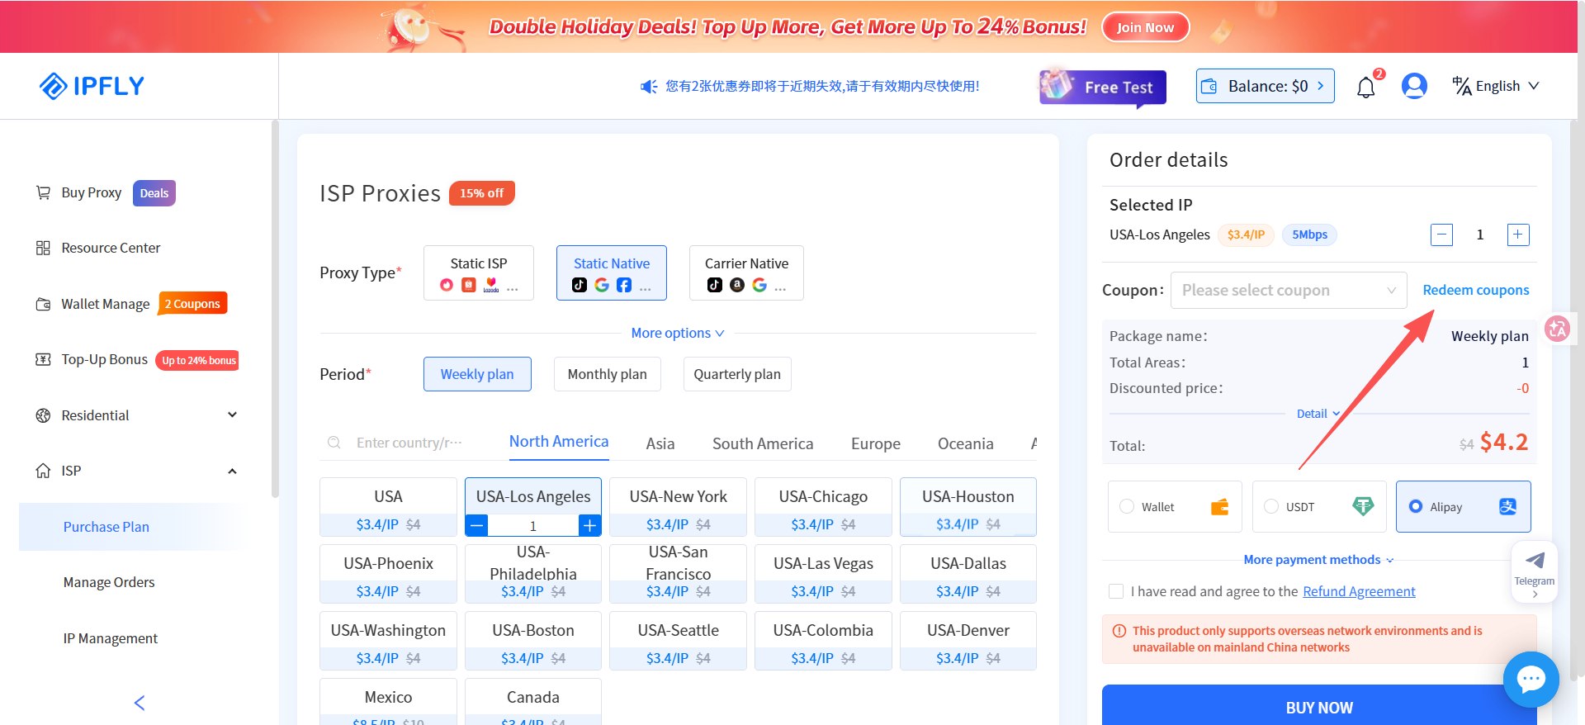Click the Wallet Manage wallet icon
The image size is (1585, 725).
pos(43,304)
